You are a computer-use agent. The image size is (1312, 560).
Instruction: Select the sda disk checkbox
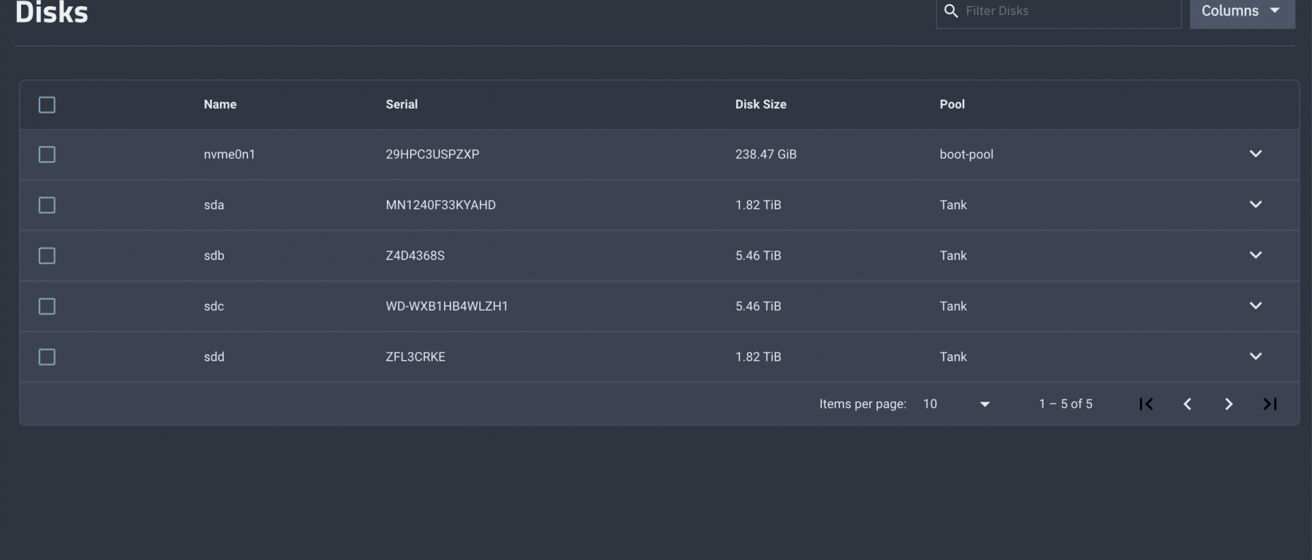[x=47, y=205]
